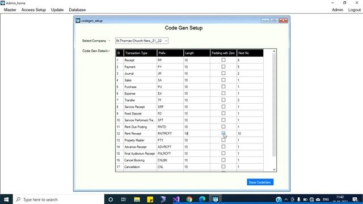Image resolution: width=363 pixels, height=204 pixels.
Task: Open Google Chrome from the taskbar
Action: pos(189,199)
